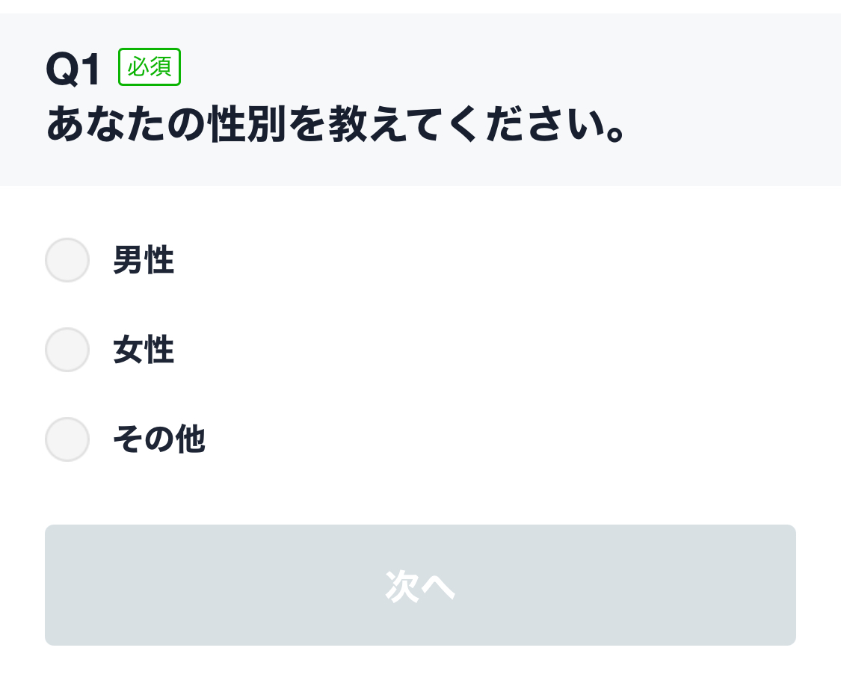Click the 女性 option label text
The height and width of the screenshot is (686, 841).
point(144,350)
